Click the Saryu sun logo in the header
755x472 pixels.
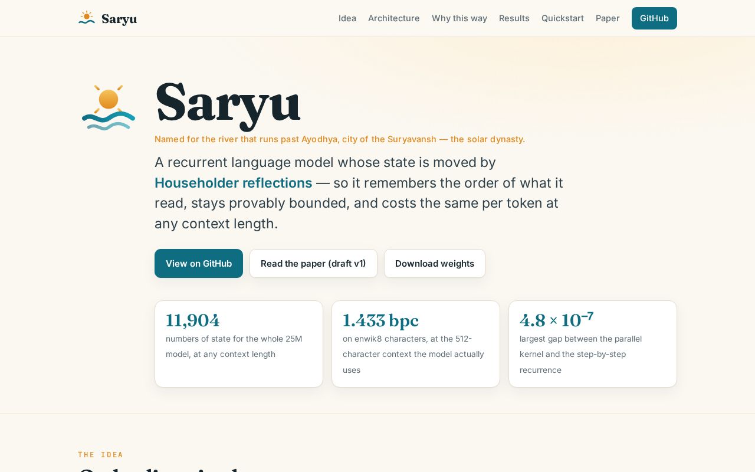(x=87, y=18)
